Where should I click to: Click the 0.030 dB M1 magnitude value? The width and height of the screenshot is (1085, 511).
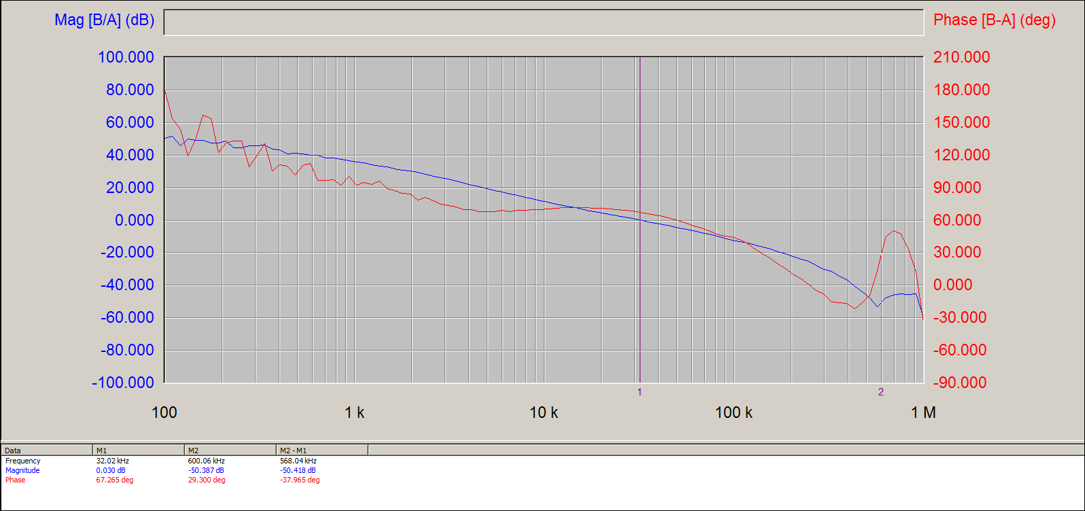[x=111, y=470]
